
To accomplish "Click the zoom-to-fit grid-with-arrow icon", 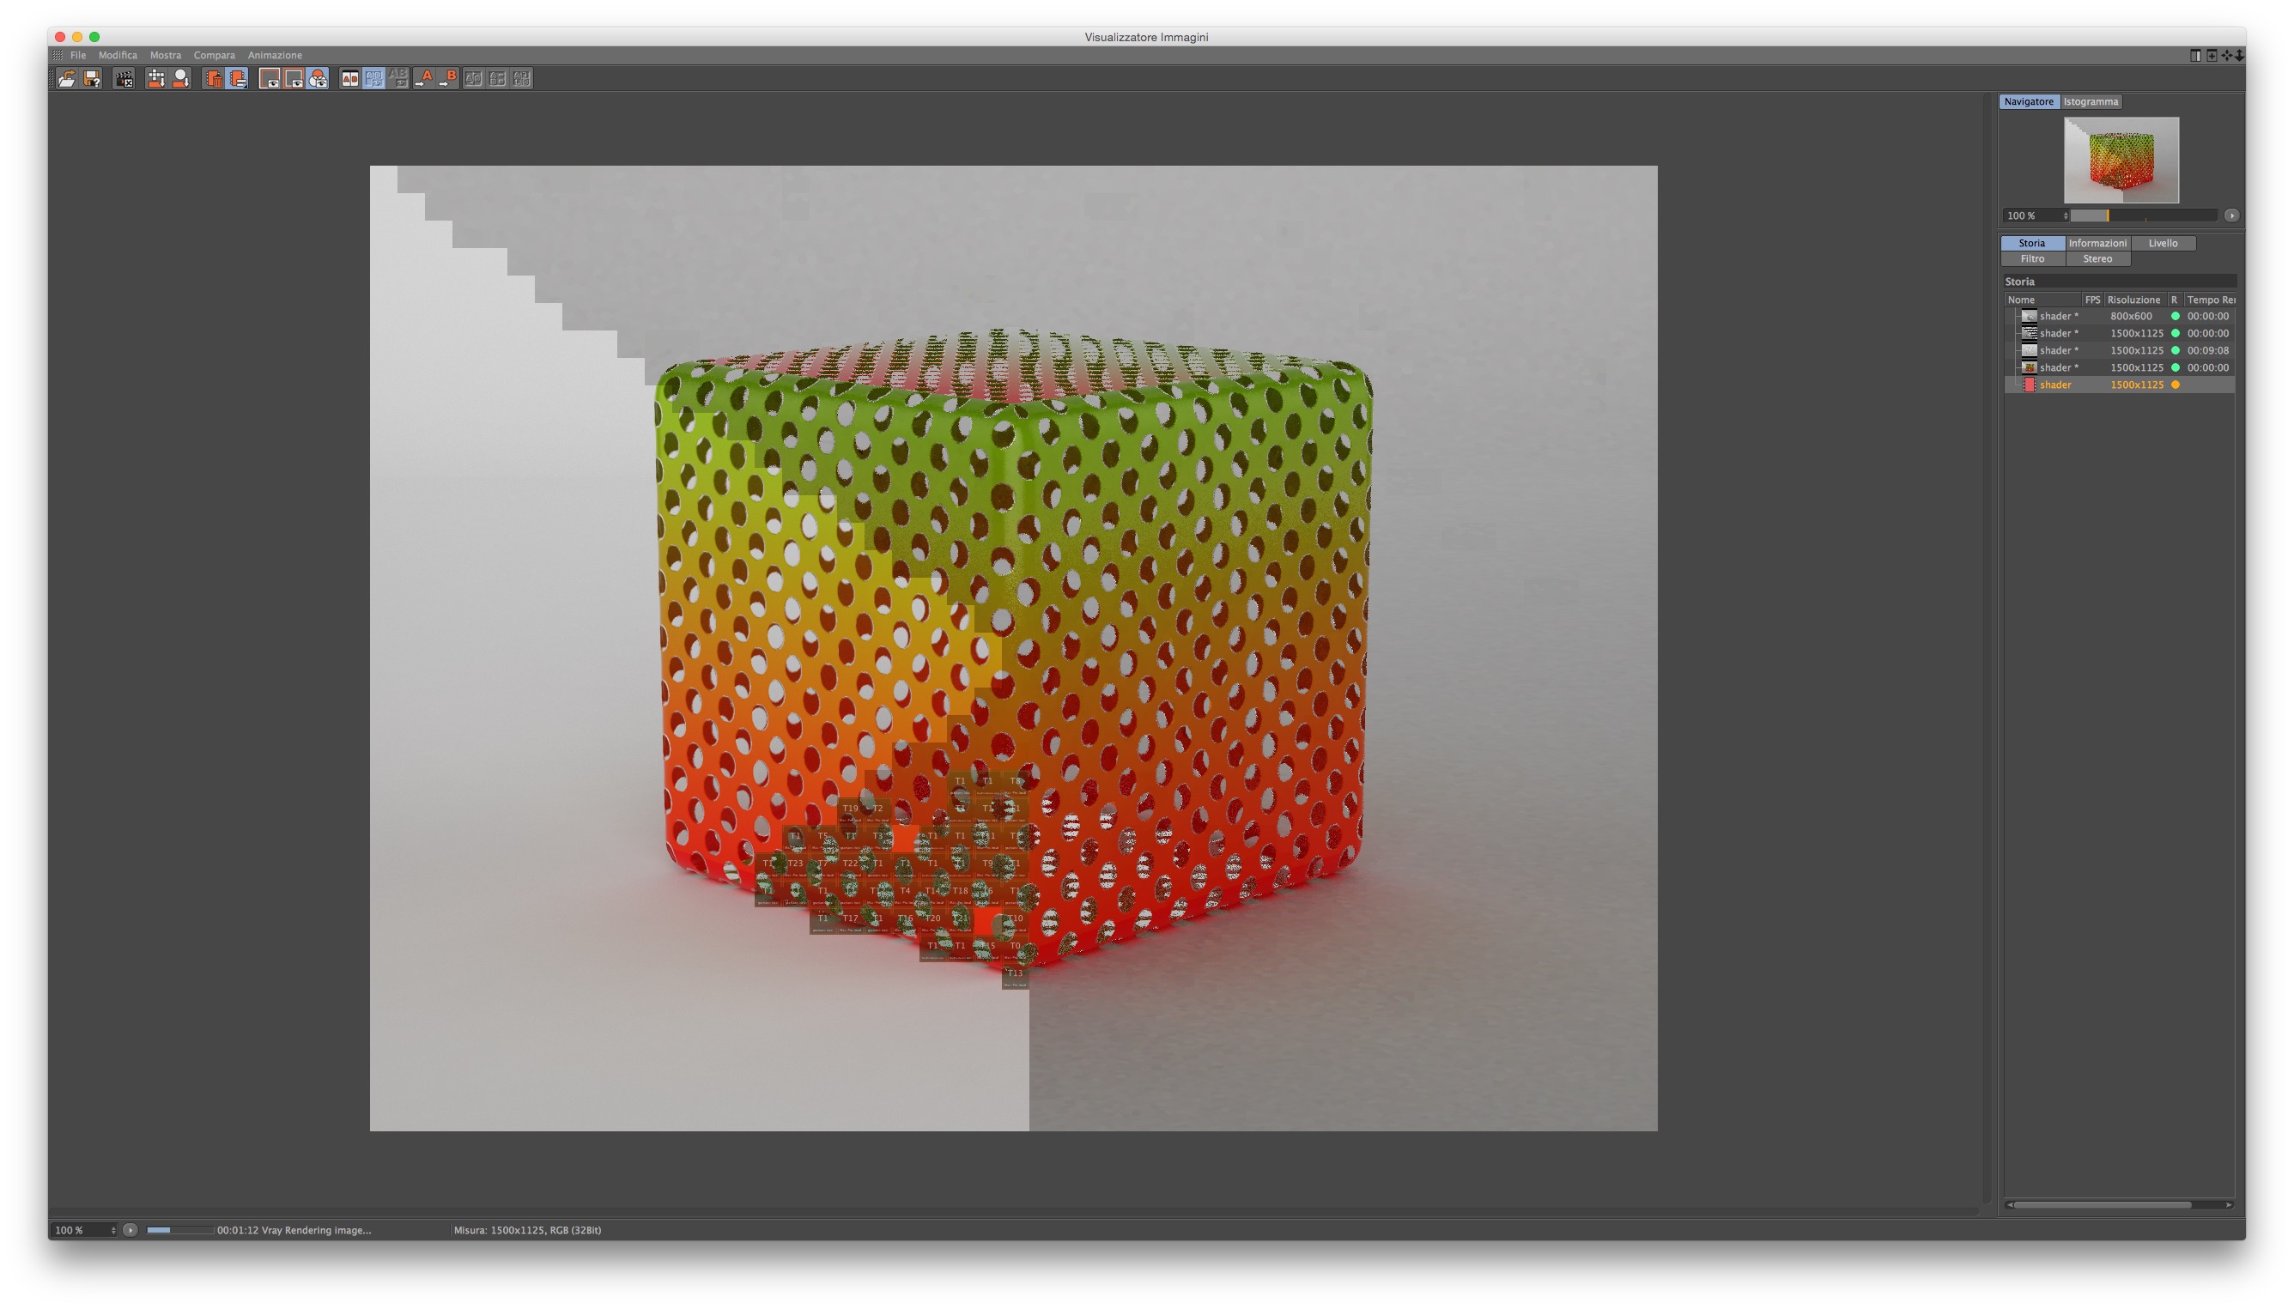I will click(x=156, y=79).
